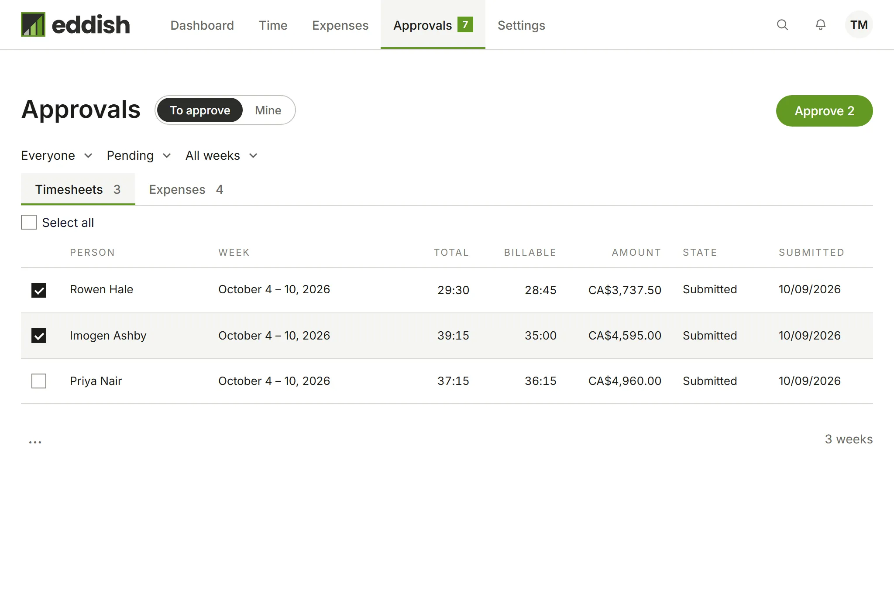Open Expenses in the top navigation
The width and height of the screenshot is (894, 611).
tap(340, 25)
